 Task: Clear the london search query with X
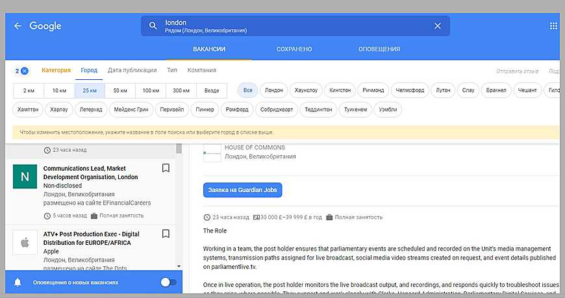pyautogui.click(x=437, y=26)
